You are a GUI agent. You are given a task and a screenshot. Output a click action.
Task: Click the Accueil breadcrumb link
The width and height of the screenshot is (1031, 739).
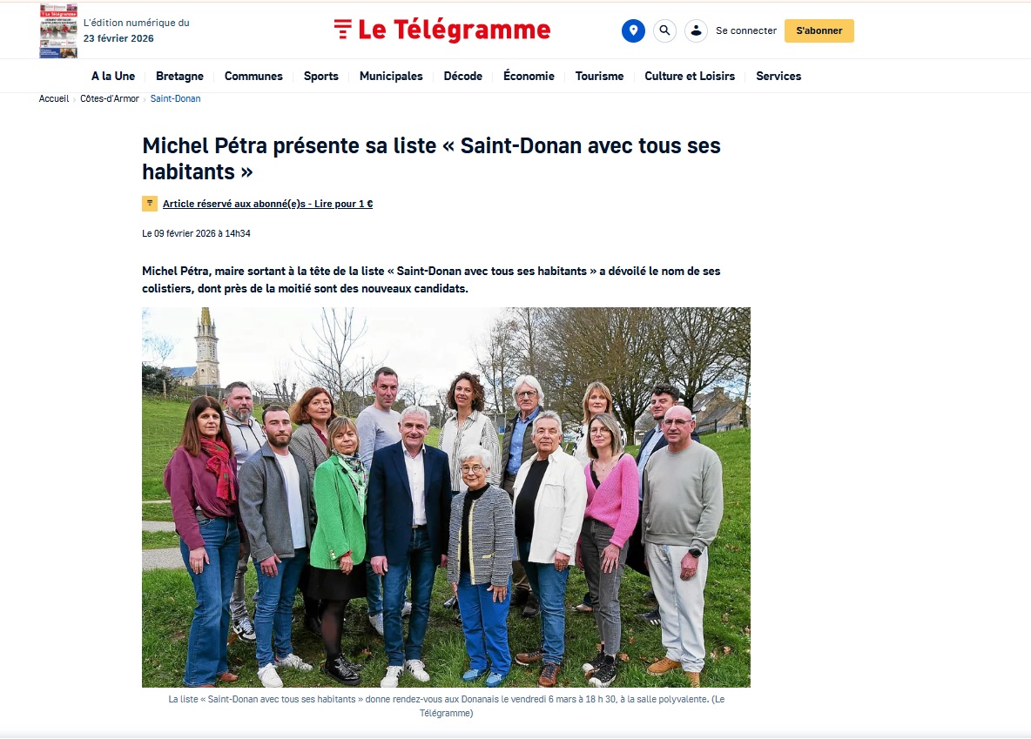[x=54, y=98]
